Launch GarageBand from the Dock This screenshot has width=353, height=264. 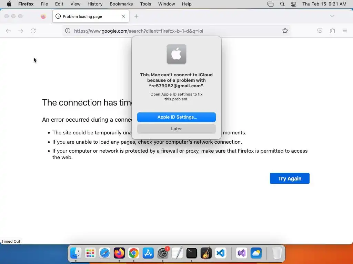[x=206, y=253]
